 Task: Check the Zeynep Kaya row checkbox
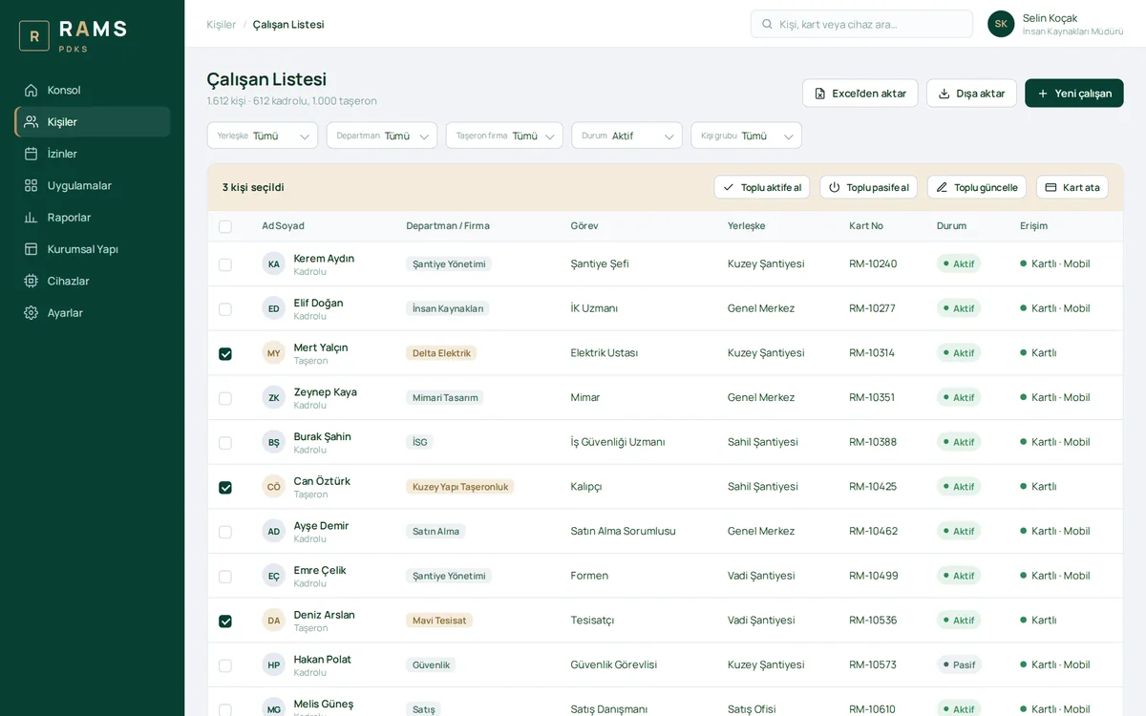pos(225,398)
